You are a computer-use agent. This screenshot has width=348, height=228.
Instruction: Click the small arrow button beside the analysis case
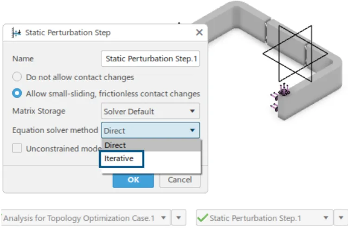pos(180,218)
